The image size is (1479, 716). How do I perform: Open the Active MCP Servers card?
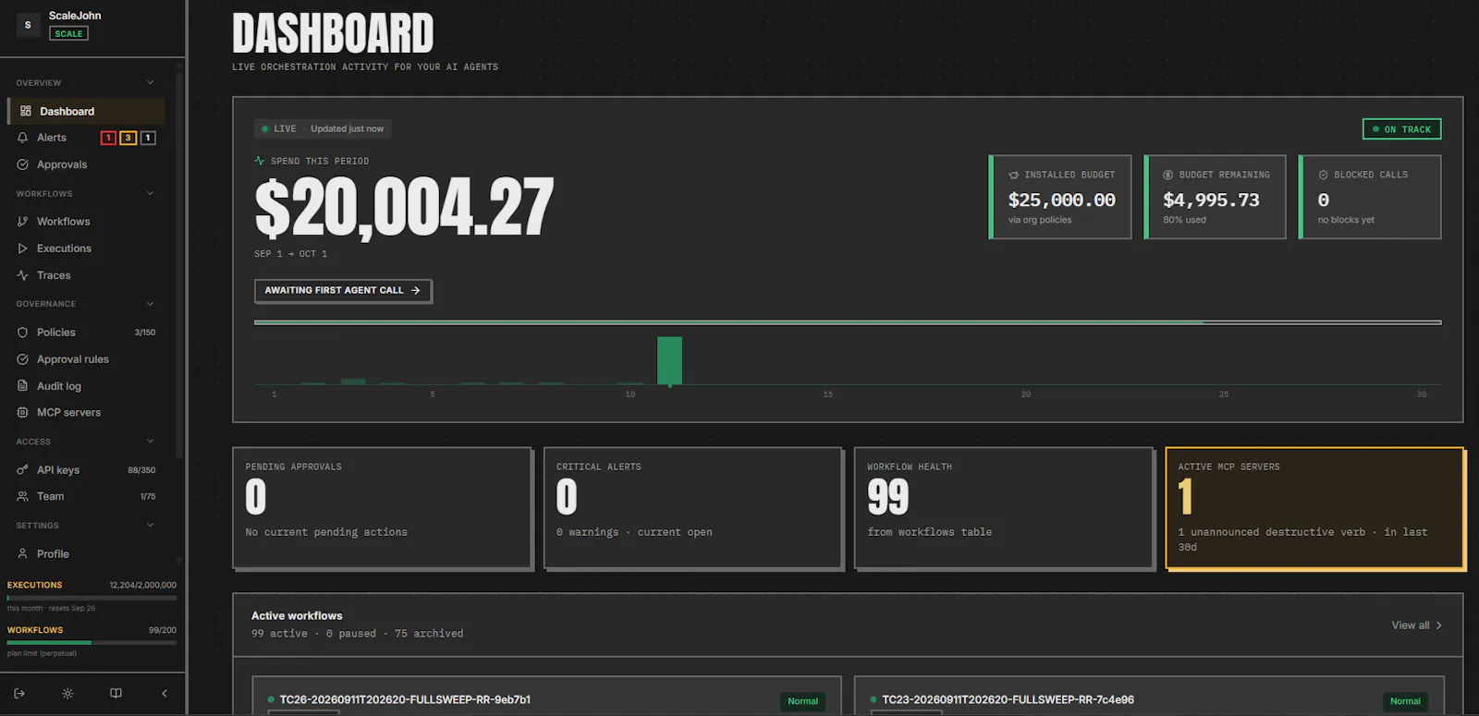tap(1314, 508)
